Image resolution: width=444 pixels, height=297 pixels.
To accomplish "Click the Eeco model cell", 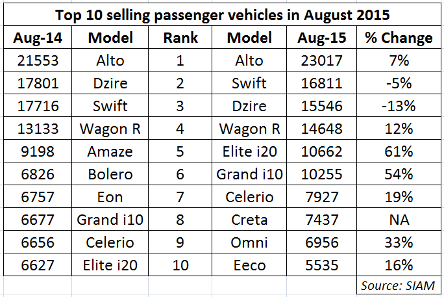I will (254, 265).
